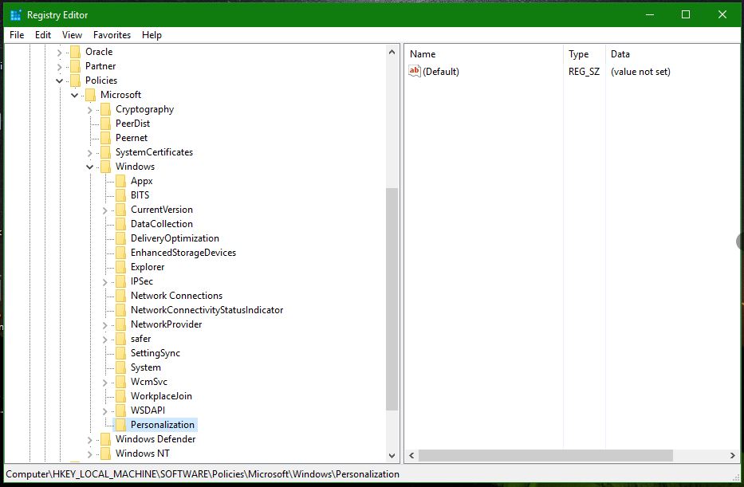Click the NetworkConnectivityStatusIndicator folder icon

coord(120,309)
